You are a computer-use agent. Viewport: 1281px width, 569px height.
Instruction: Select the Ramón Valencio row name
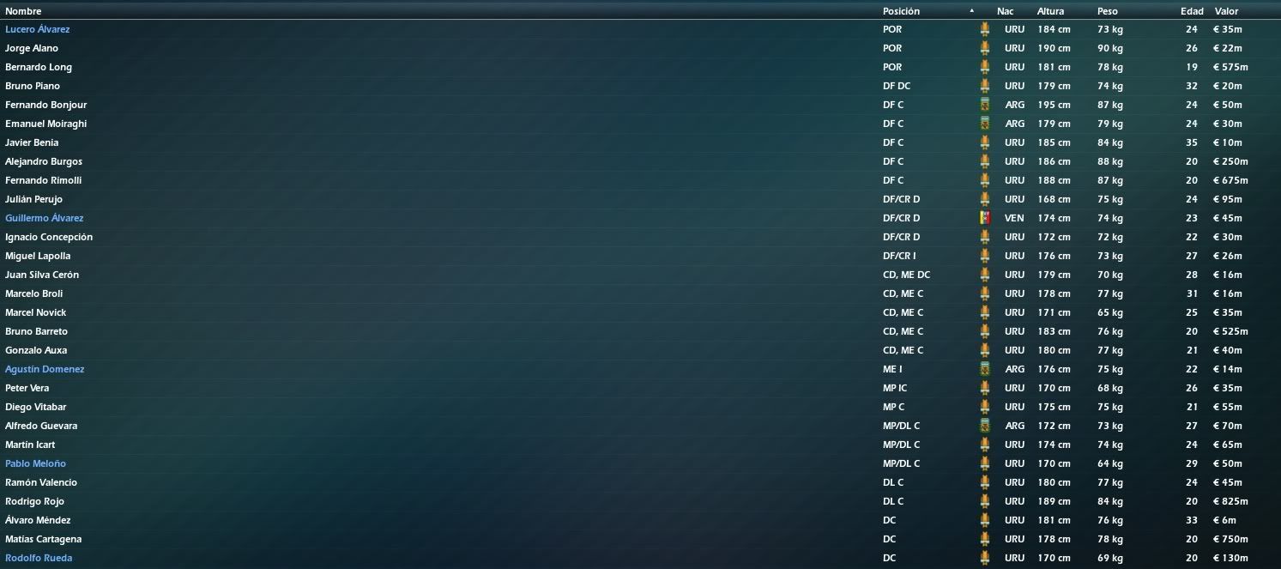tap(41, 482)
